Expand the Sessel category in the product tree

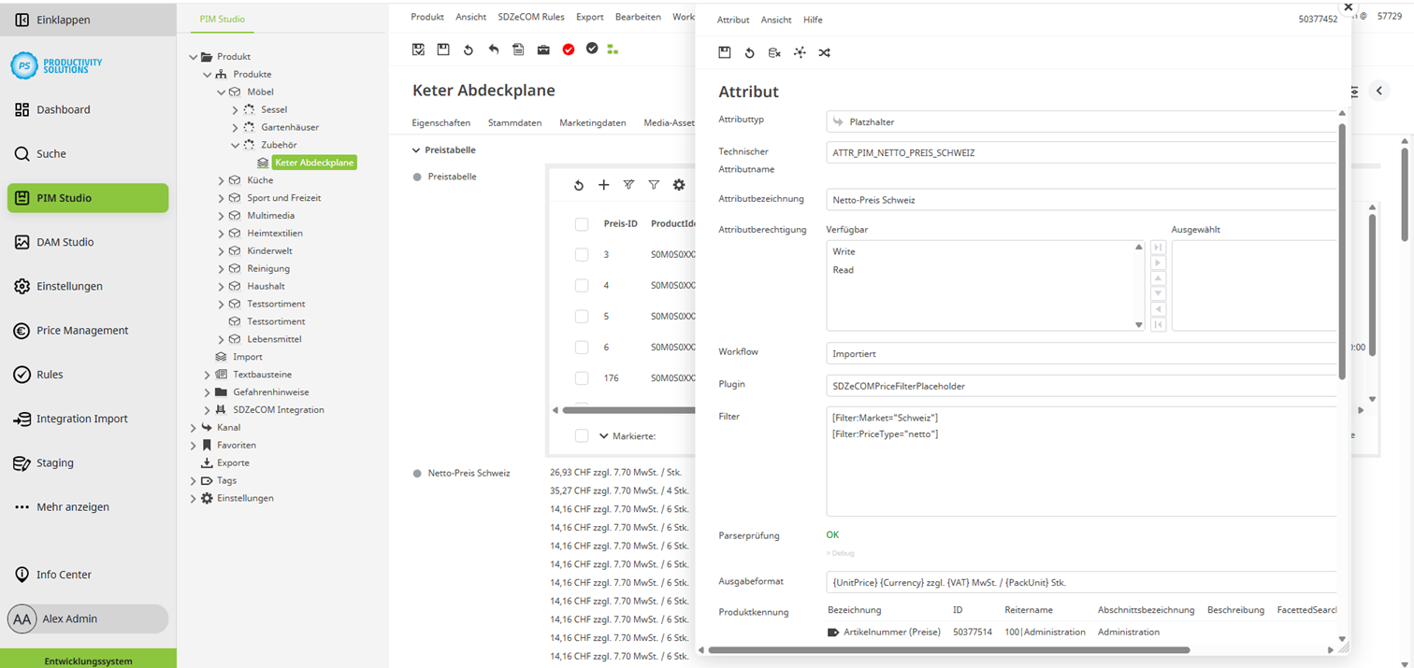coord(235,109)
